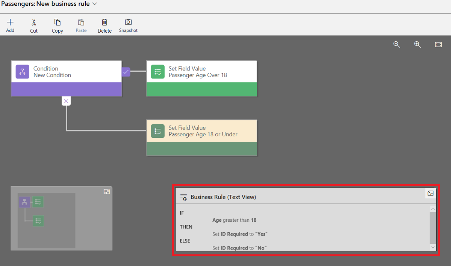451x266 pixels.
Task: Select the true path checkmark connector
Action: 126,71
